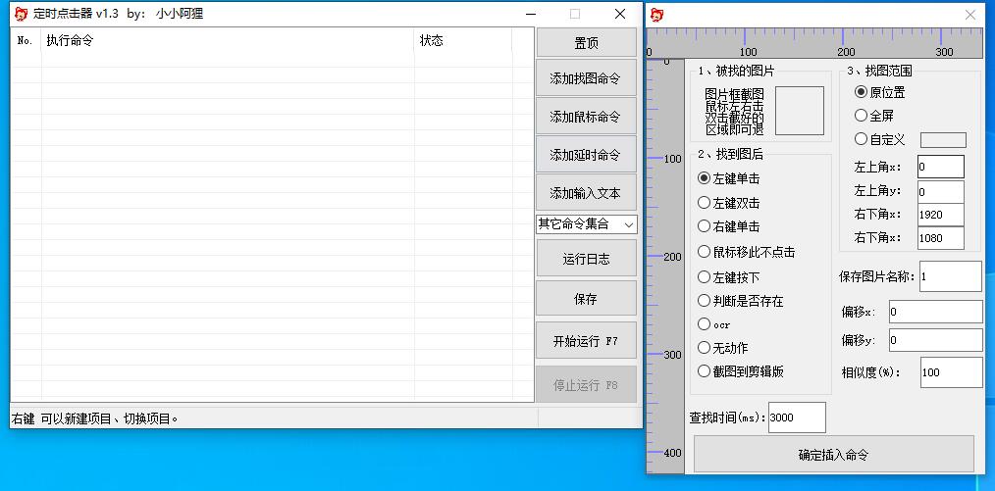Click the 查找时间(ms) field
The width and height of the screenshot is (995, 491).
click(x=796, y=417)
